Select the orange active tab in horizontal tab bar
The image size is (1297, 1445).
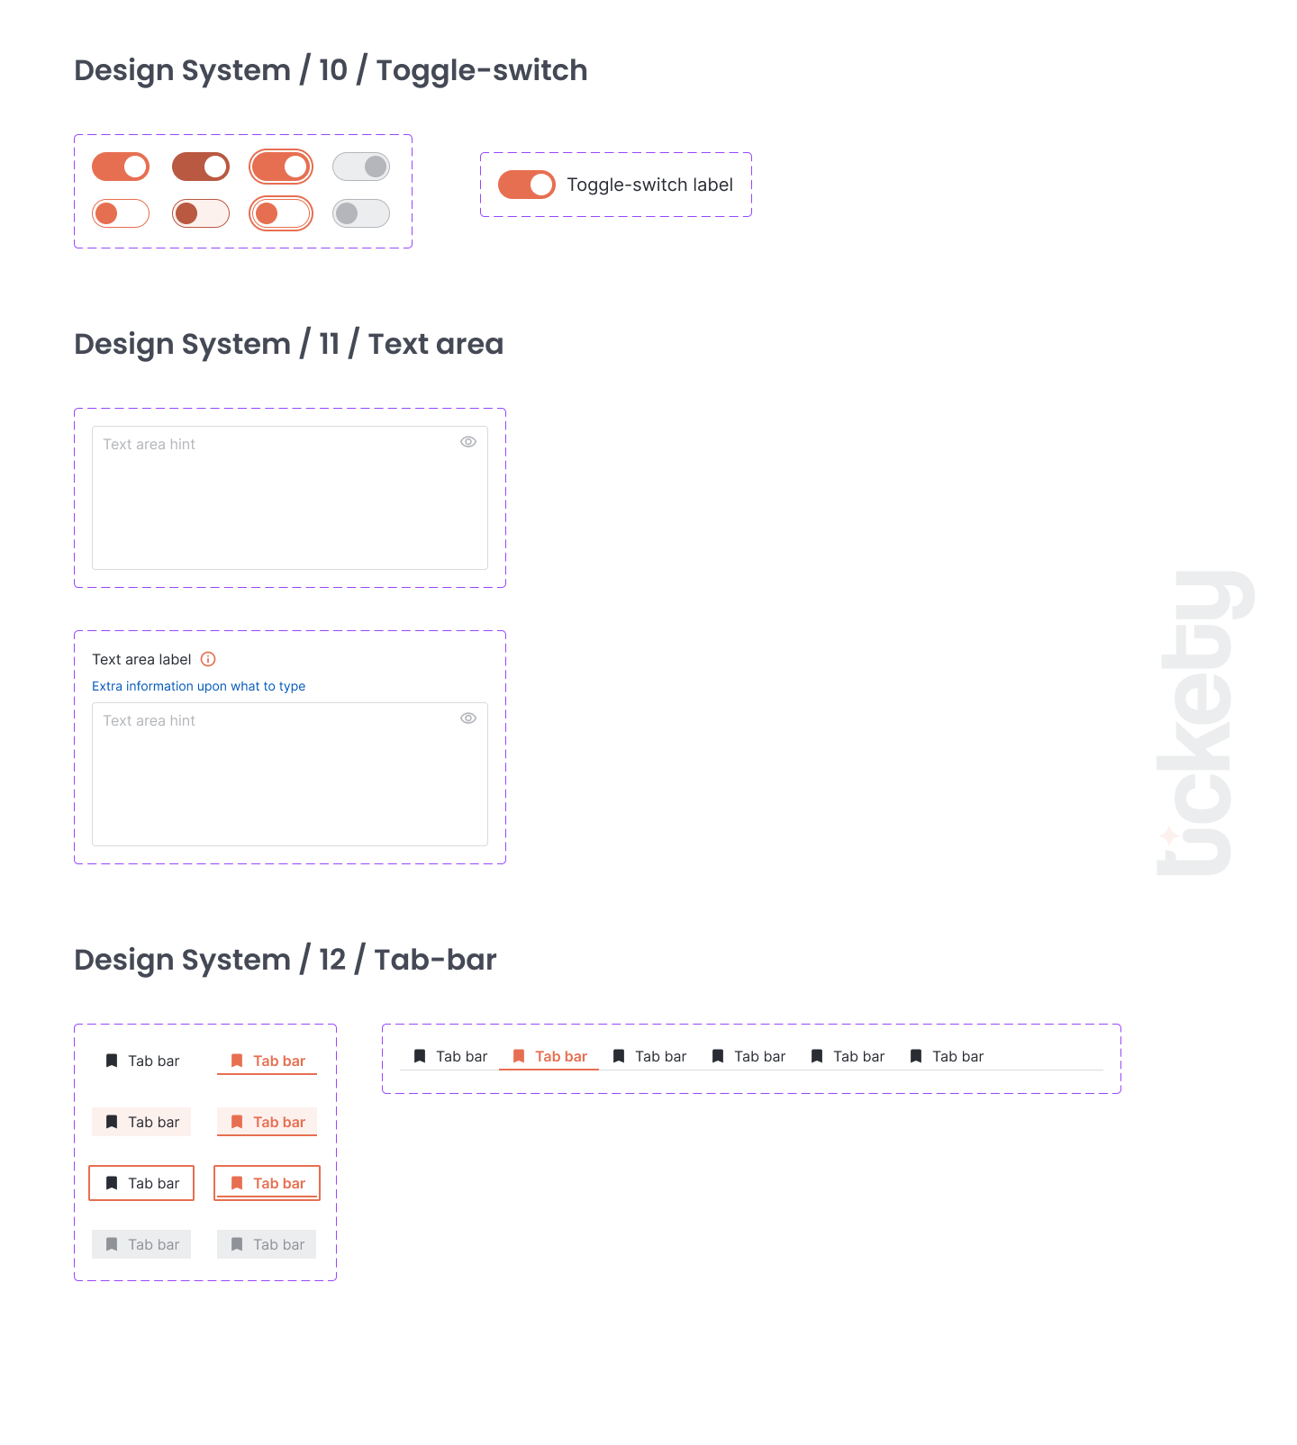pyautogui.click(x=549, y=1056)
